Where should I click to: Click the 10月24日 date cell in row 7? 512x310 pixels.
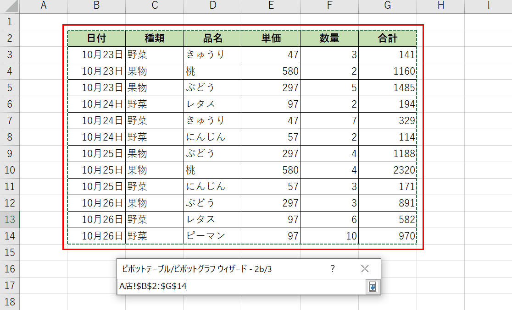(96, 120)
